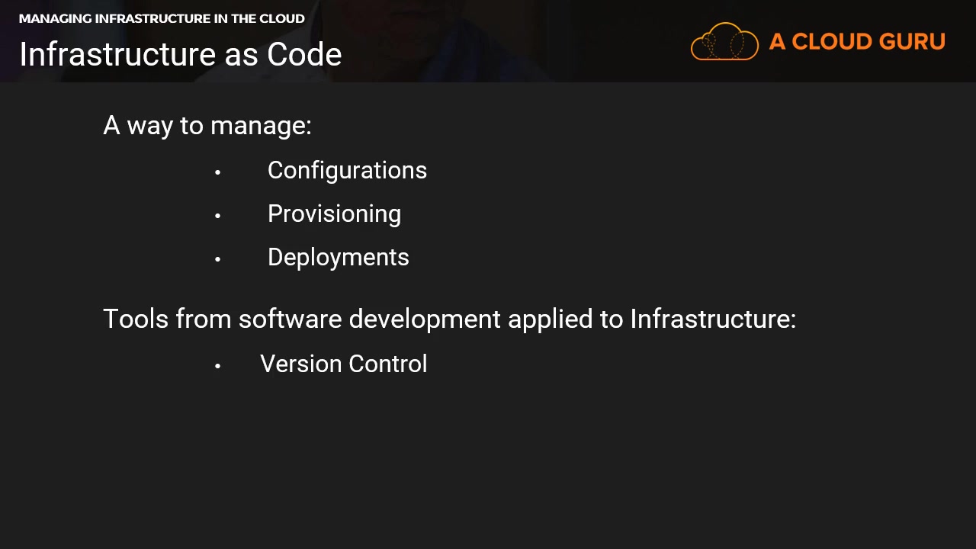Select the 'Deployments' bullet text

[x=338, y=257]
